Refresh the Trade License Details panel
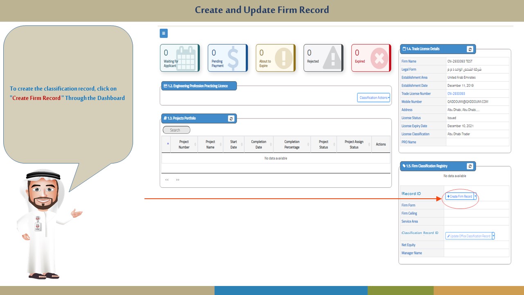The height and width of the screenshot is (295, 524). click(470, 49)
